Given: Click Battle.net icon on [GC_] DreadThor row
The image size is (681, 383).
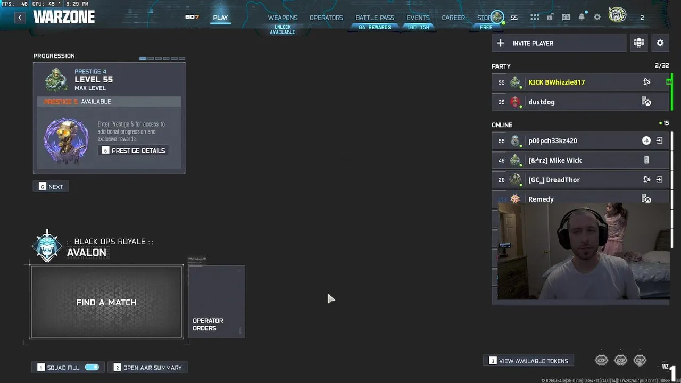Looking at the screenshot, I should 646,180.
